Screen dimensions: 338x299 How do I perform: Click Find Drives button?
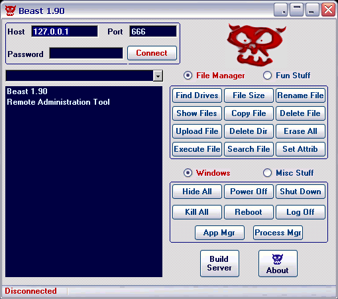click(x=197, y=95)
